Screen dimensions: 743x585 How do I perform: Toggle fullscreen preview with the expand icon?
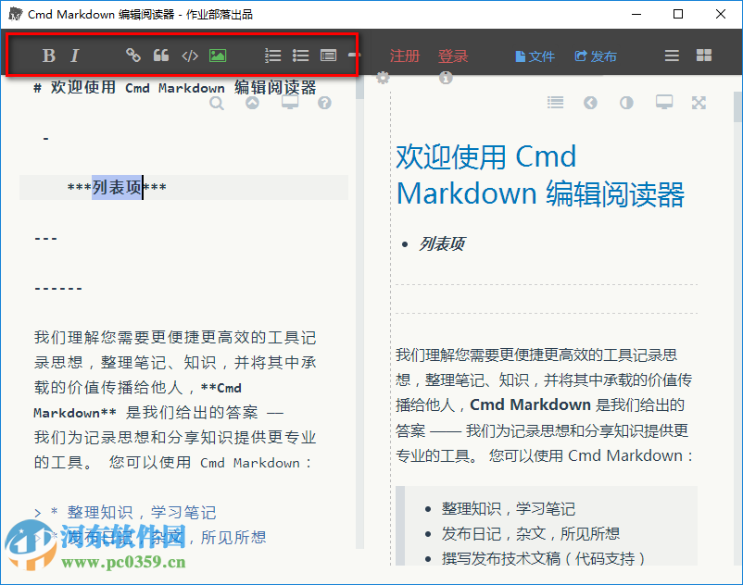click(x=699, y=102)
